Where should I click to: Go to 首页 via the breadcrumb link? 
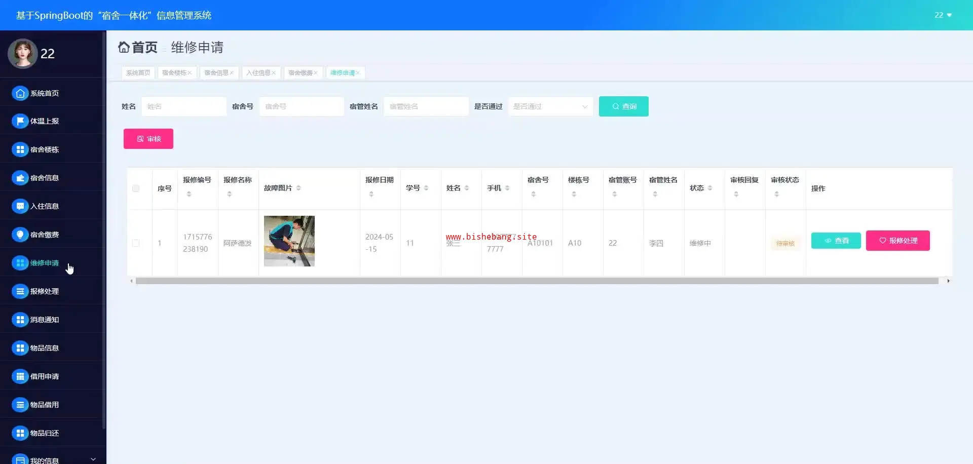144,47
